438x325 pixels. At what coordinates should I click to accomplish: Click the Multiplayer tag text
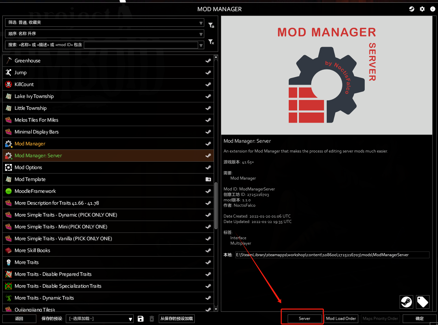[241, 243]
